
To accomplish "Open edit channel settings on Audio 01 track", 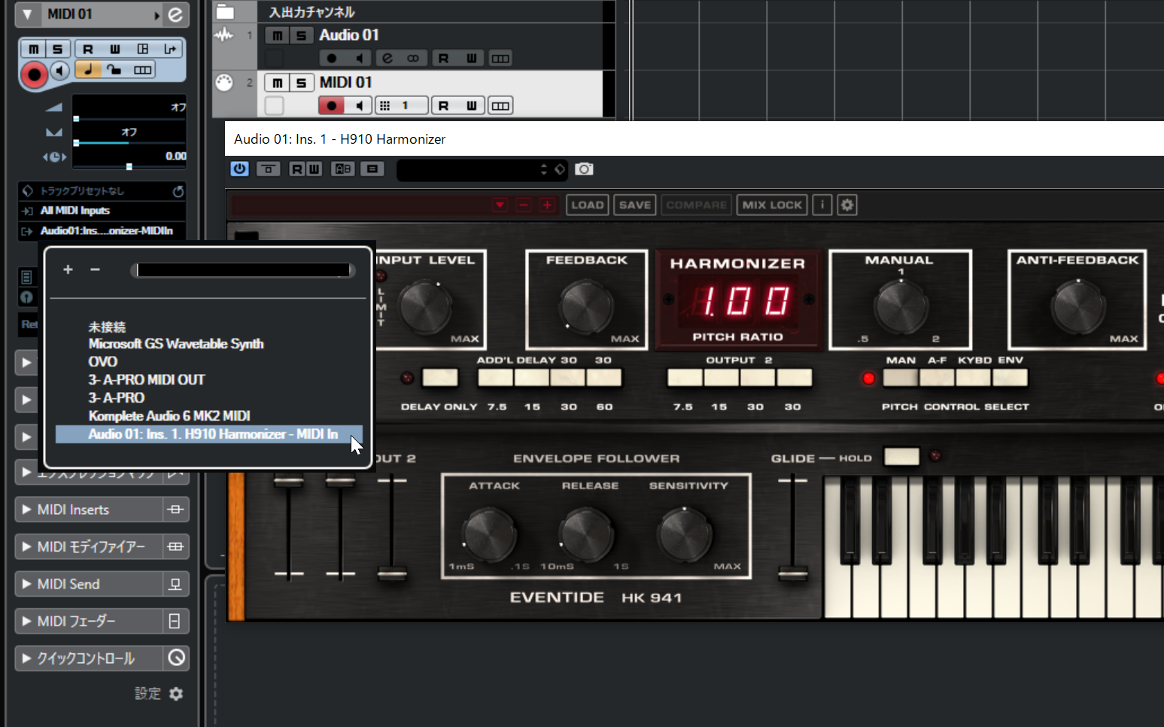I will tap(387, 59).
